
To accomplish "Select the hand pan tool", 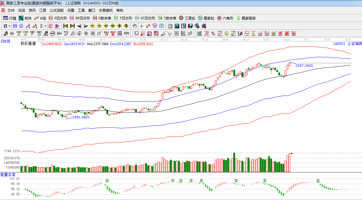I will [135, 26].
